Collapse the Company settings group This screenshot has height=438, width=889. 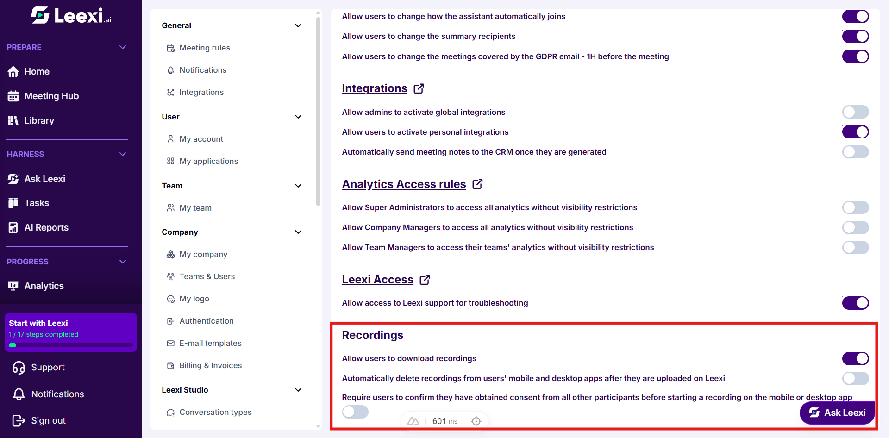point(298,232)
